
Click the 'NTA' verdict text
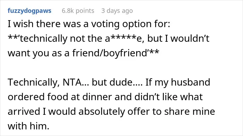coord(72,82)
